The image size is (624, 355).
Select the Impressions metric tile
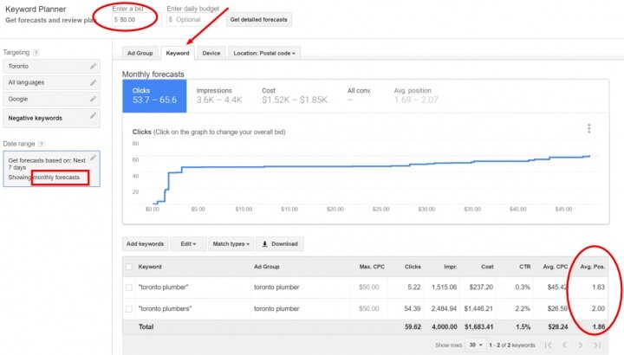point(219,96)
